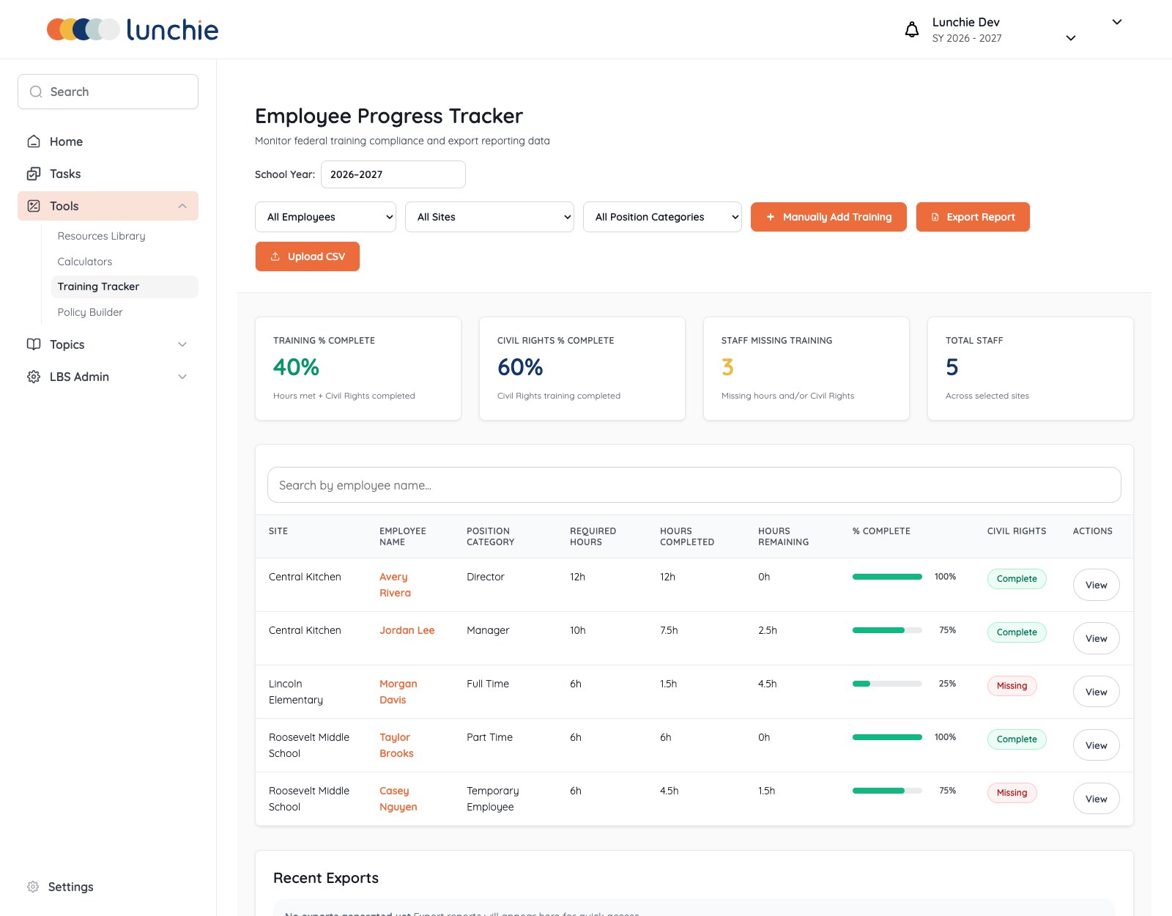Viewport: 1172px width, 916px height.
Task: Open Morgan Davis employee link
Action: point(398,692)
